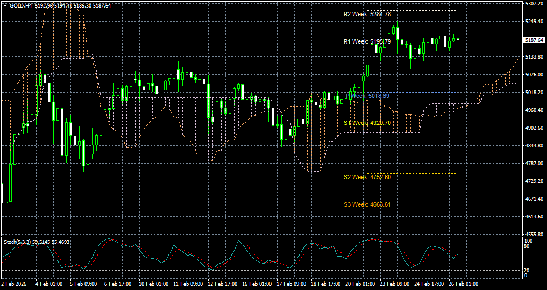Image resolution: width=547 pixels, height=290 pixels.
Task: Click the 5249.40 price axis value
Action: coord(534,22)
